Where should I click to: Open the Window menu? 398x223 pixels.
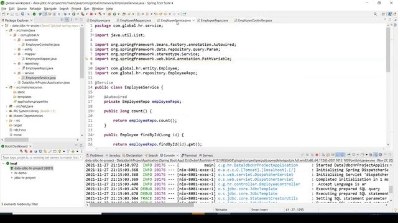pyautogui.click(x=98, y=9)
